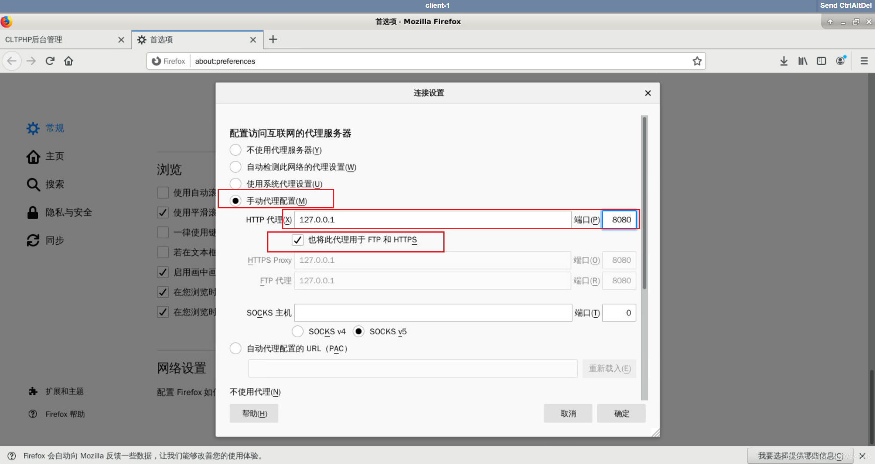875x464 pixels.
Task: Go to the Firefox home page
Action: (x=69, y=61)
